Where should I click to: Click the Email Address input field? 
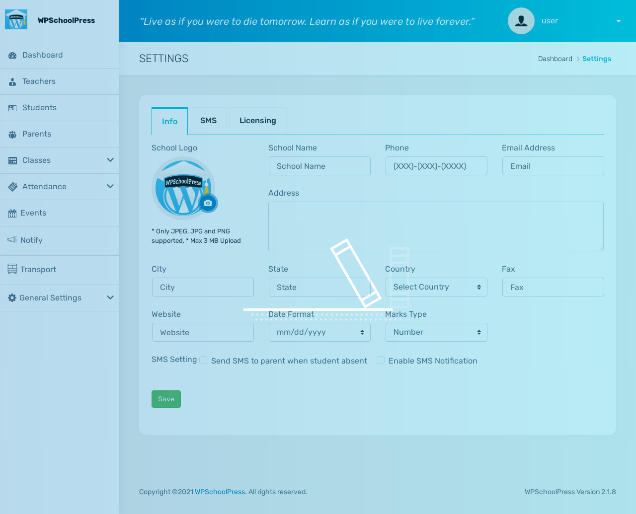(x=553, y=166)
